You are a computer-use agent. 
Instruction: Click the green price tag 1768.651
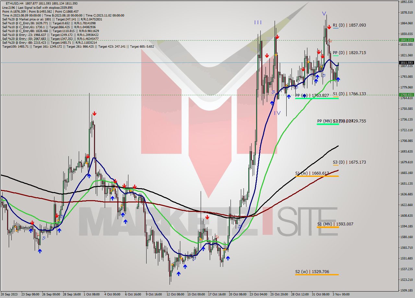tap(406, 95)
